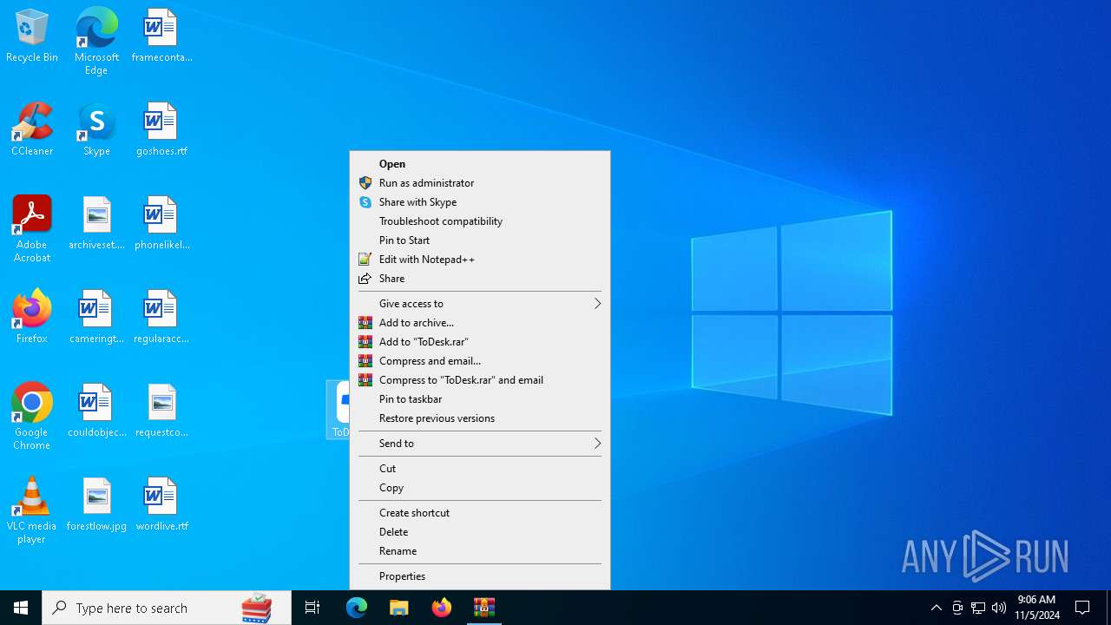Select the Firefox desktop shortcut
This screenshot has width=1111, height=625.
pos(32,318)
